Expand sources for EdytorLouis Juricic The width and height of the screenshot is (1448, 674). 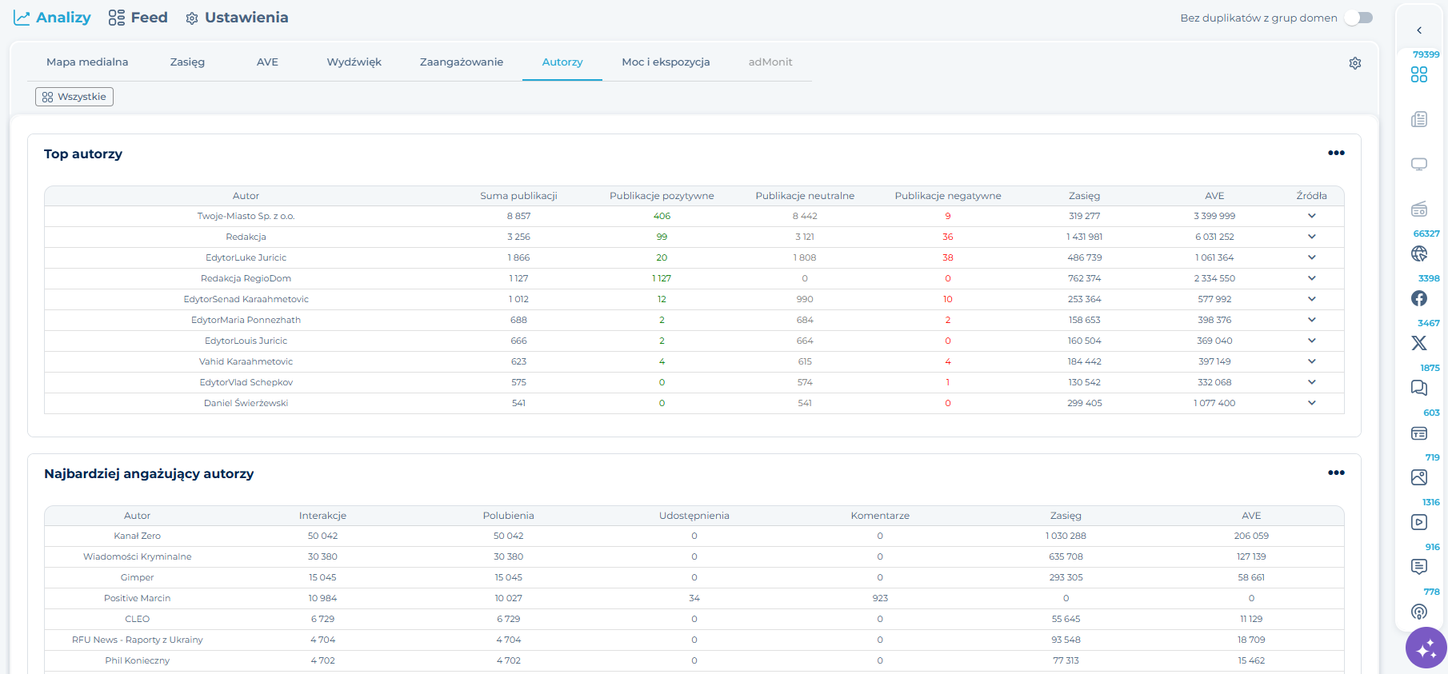[1312, 341]
